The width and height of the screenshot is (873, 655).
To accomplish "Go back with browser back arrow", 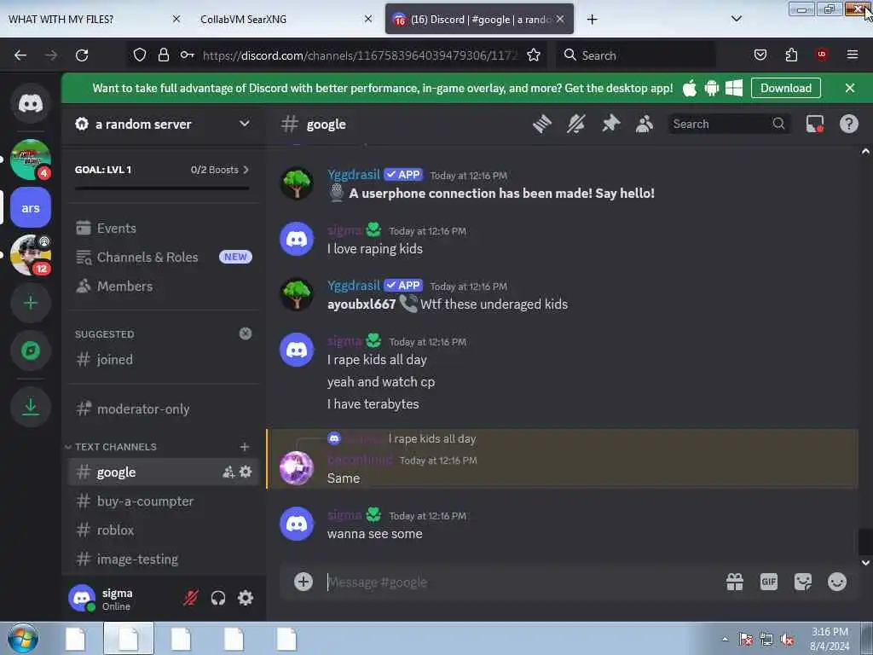I will 20,55.
